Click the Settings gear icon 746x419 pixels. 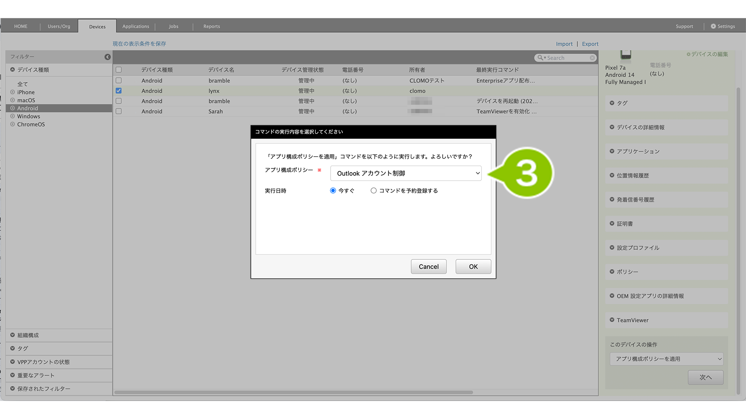coord(713,26)
